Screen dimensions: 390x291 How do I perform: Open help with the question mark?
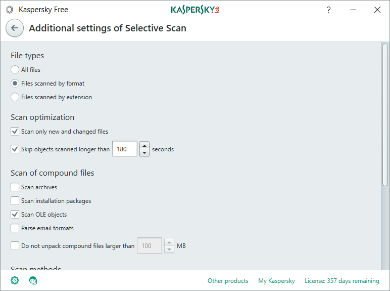pyautogui.click(x=328, y=10)
